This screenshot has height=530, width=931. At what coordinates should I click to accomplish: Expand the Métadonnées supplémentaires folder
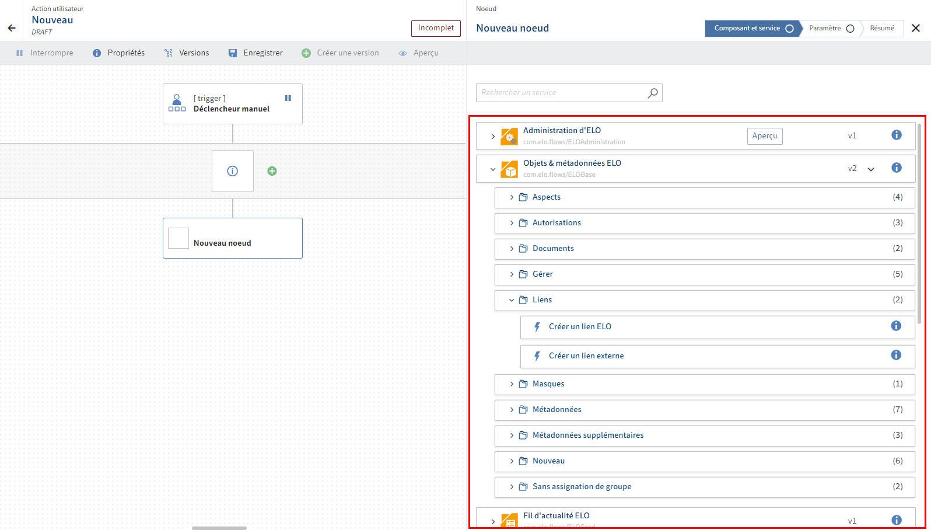point(512,435)
